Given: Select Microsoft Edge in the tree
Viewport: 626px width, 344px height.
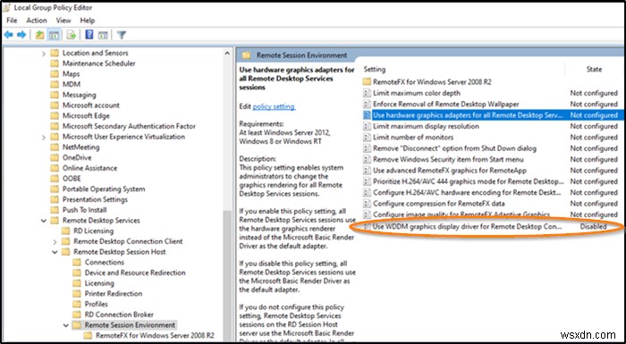Looking at the screenshot, I should 86,116.
